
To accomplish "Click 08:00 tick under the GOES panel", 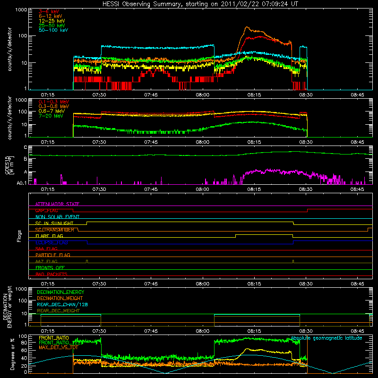I will pos(203,189).
